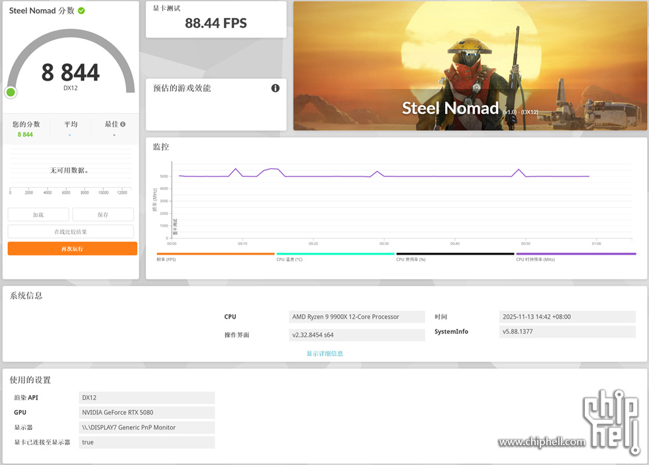Click the green validated checkmark beside Steel Nomad score

(81, 11)
